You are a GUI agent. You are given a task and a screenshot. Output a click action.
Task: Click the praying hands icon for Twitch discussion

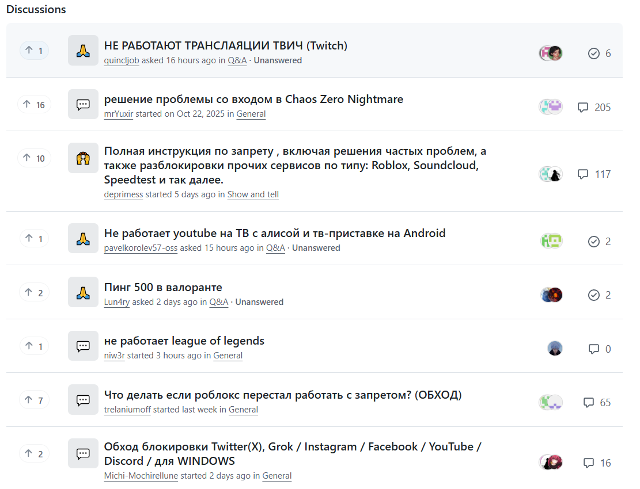click(x=83, y=51)
